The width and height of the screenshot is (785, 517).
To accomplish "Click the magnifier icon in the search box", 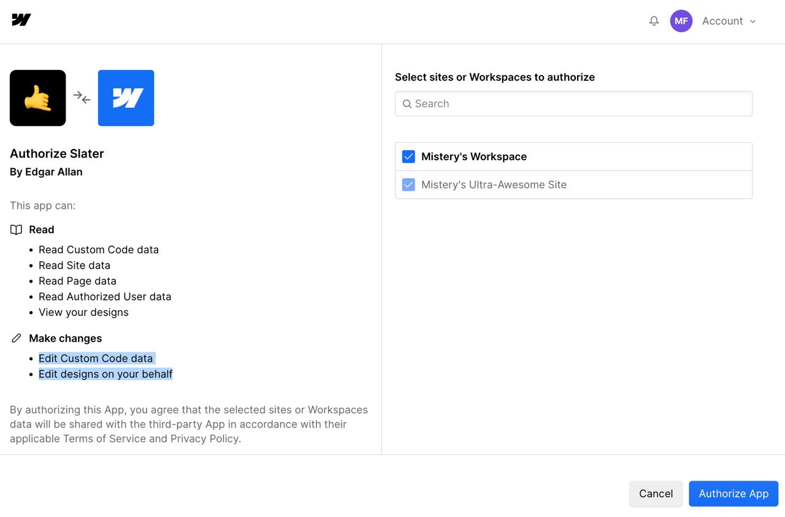I will click(x=407, y=104).
